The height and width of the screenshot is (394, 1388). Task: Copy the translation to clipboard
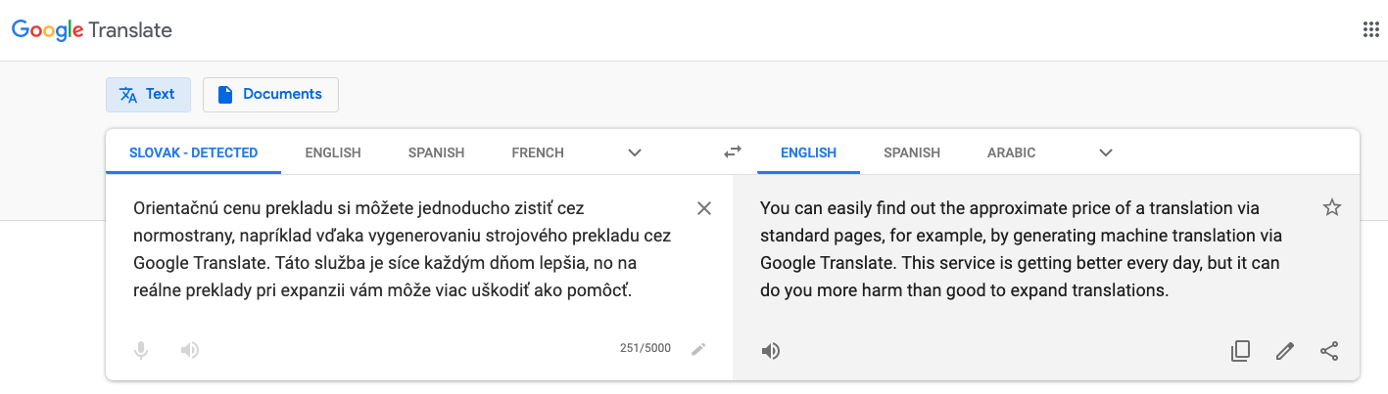click(x=1240, y=351)
